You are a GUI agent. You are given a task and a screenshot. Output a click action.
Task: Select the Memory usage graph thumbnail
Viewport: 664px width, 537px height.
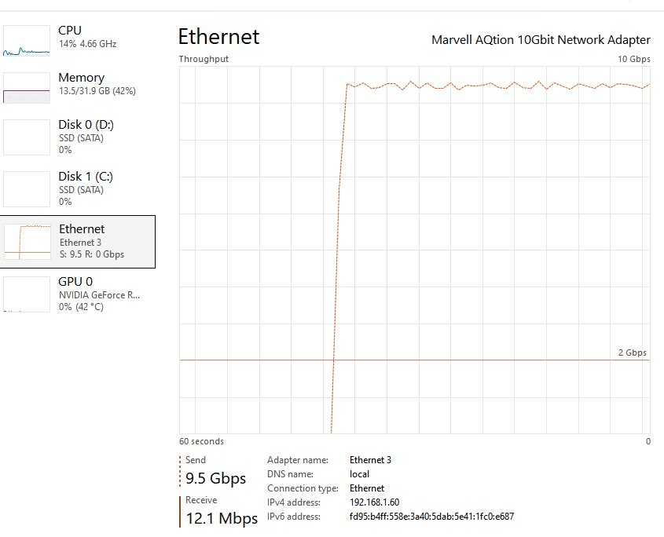[27, 88]
